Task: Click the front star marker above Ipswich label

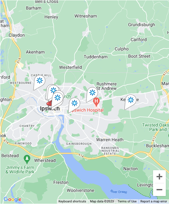Action: (58, 98)
